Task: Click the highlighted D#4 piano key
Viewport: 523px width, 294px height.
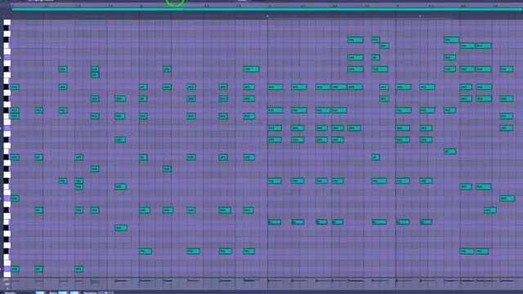Action: [7, 57]
